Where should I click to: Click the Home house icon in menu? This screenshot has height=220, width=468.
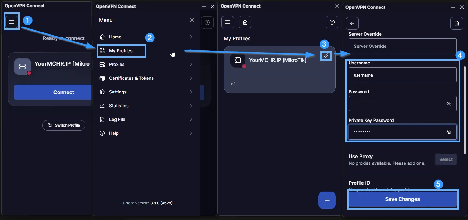click(102, 37)
